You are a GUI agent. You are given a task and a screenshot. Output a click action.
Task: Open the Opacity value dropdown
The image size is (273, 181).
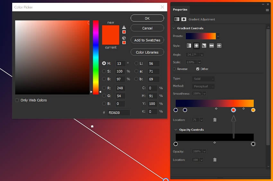[204, 152]
